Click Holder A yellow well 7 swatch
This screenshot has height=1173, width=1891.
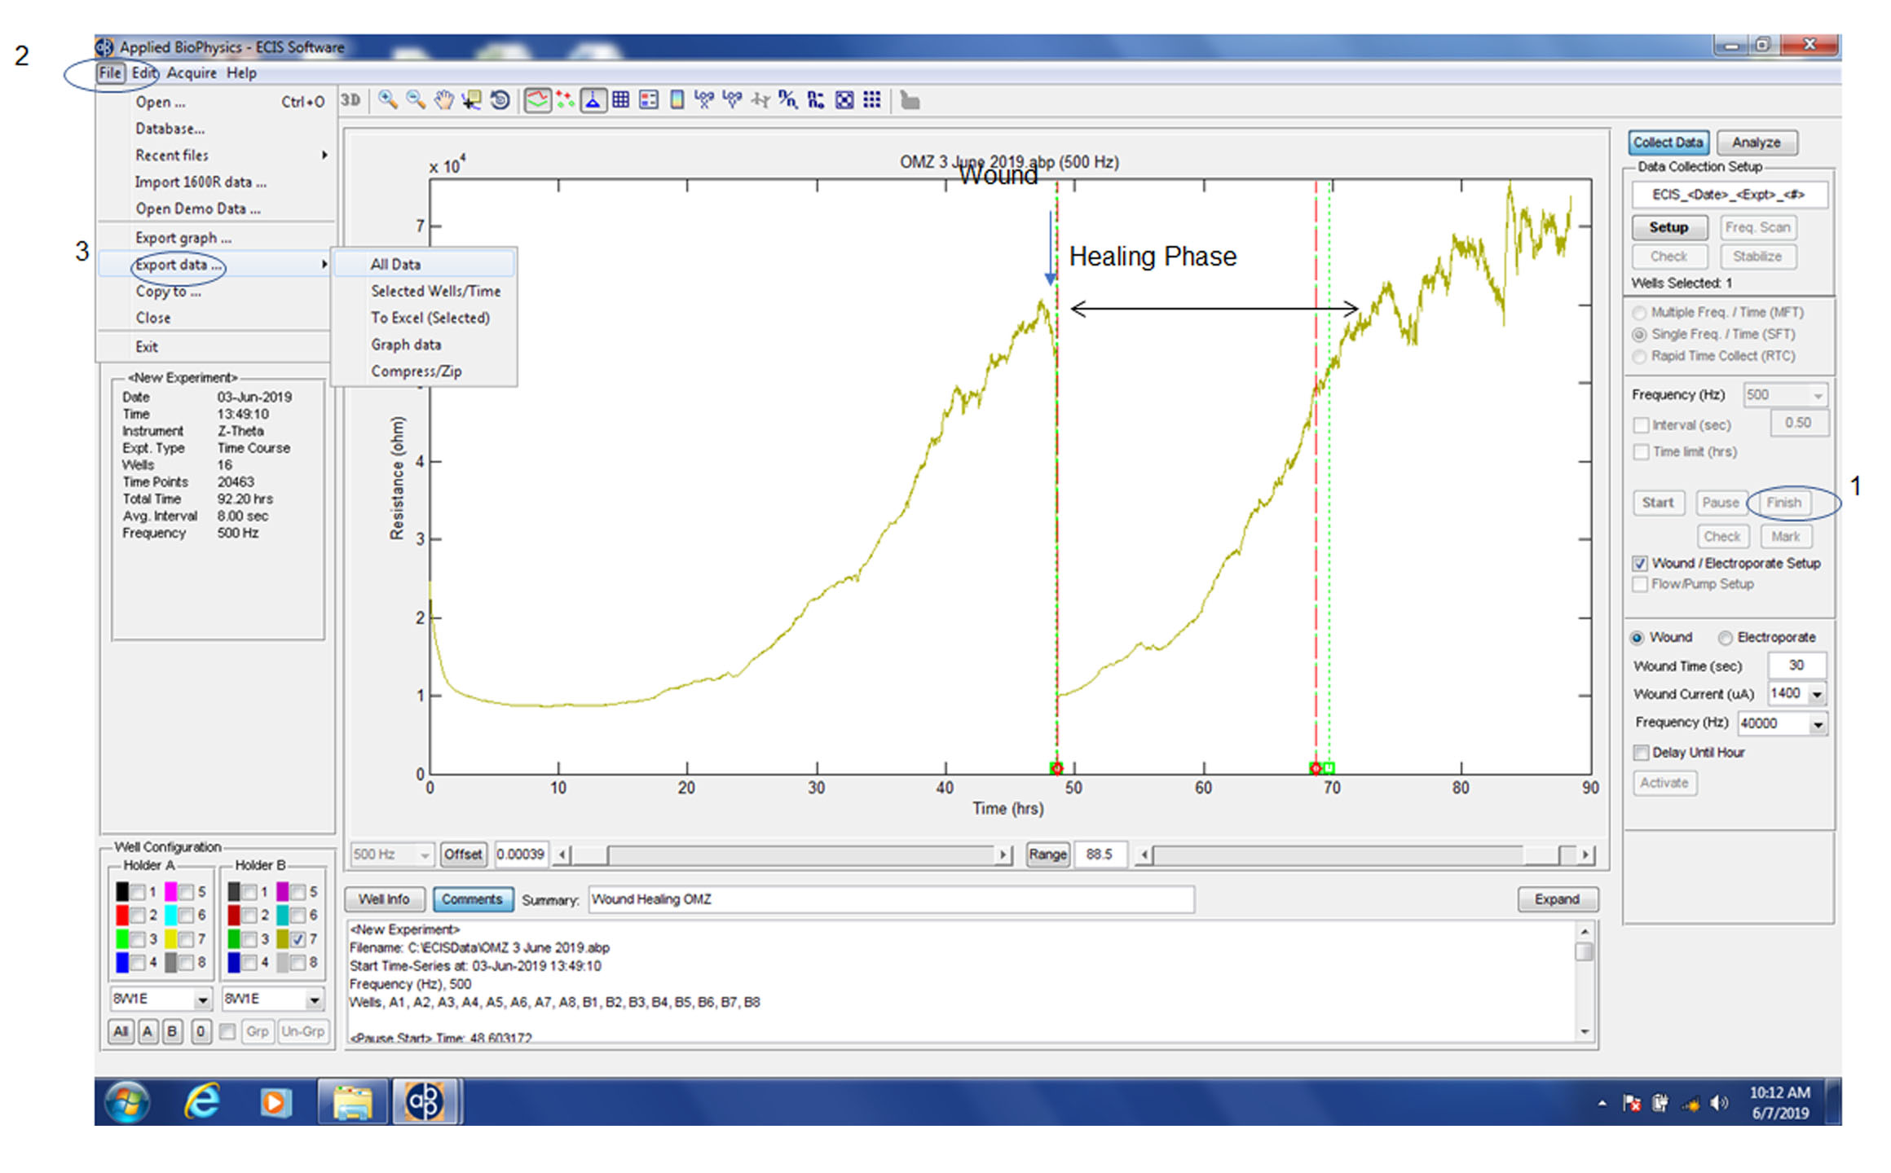click(x=171, y=938)
